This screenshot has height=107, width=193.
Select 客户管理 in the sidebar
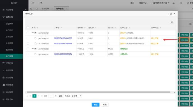[11, 56]
